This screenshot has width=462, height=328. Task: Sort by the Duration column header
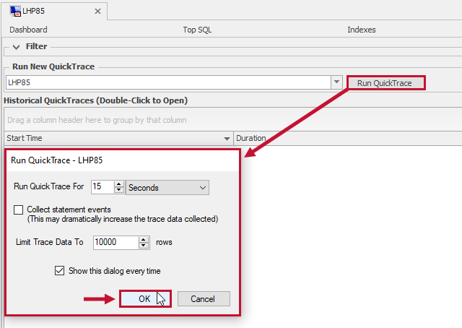coord(348,138)
